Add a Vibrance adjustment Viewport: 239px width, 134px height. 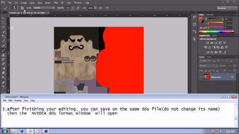click(x=224, y=43)
